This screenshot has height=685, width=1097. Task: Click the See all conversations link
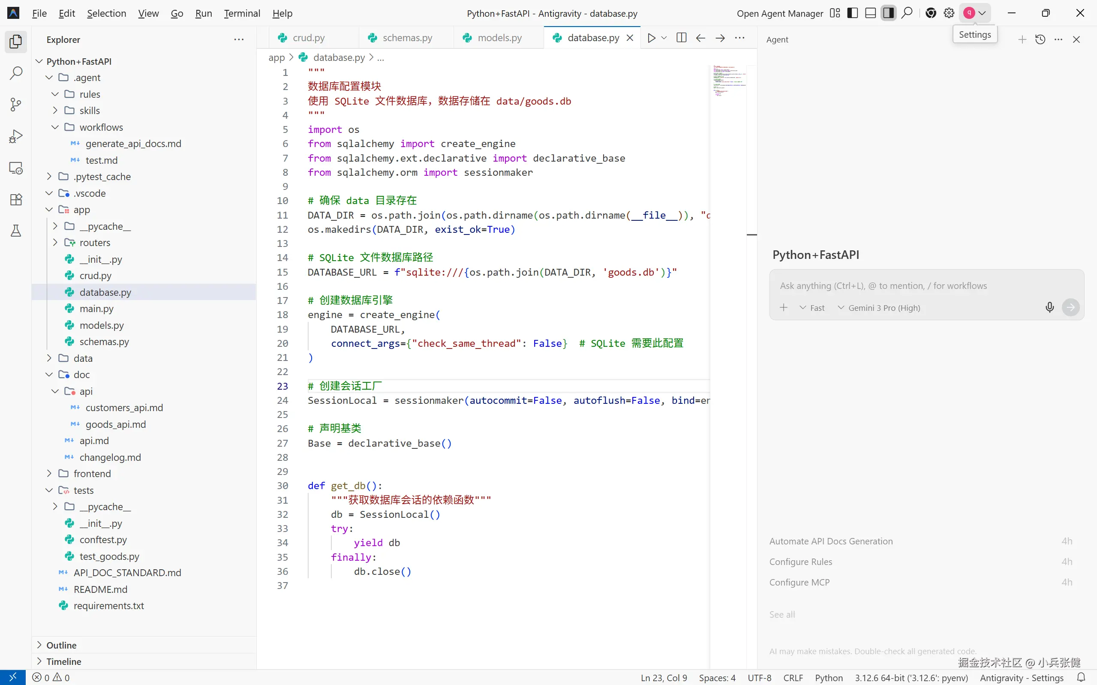click(x=782, y=614)
